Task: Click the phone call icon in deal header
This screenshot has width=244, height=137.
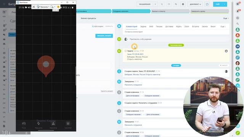Action: [162, 4]
